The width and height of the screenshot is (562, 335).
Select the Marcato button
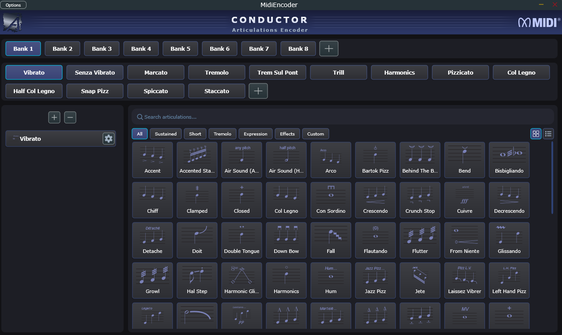(x=156, y=72)
